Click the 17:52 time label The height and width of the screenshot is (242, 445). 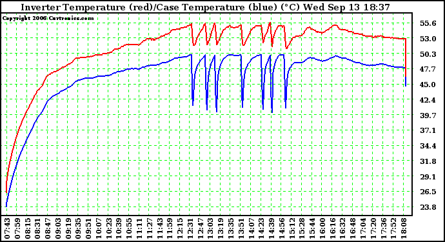pos(394,228)
